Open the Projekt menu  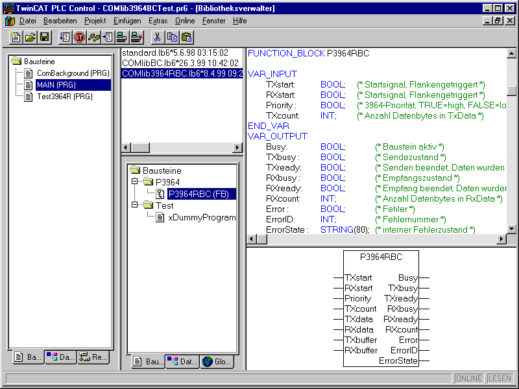tap(95, 21)
